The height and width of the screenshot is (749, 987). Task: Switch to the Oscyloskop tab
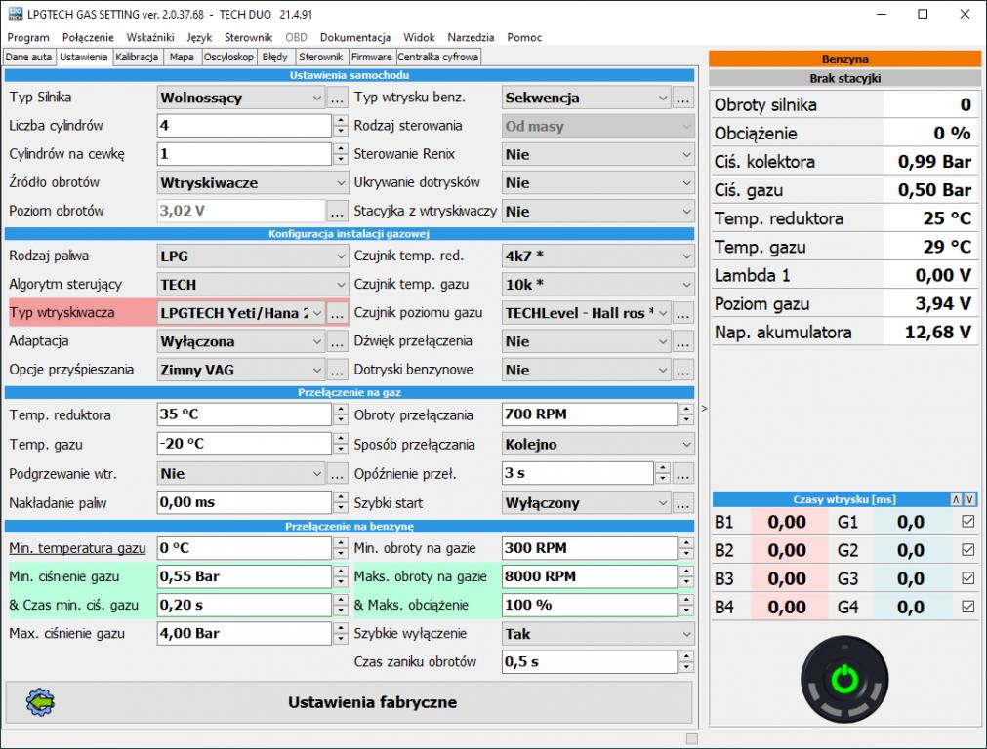(228, 57)
